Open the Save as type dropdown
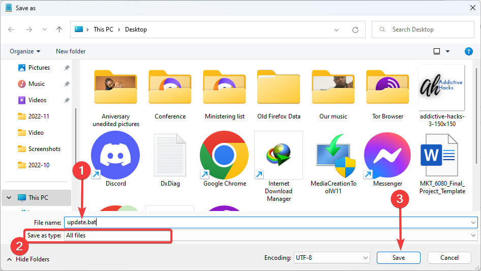The height and width of the screenshot is (271, 481). (x=271, y=235)
